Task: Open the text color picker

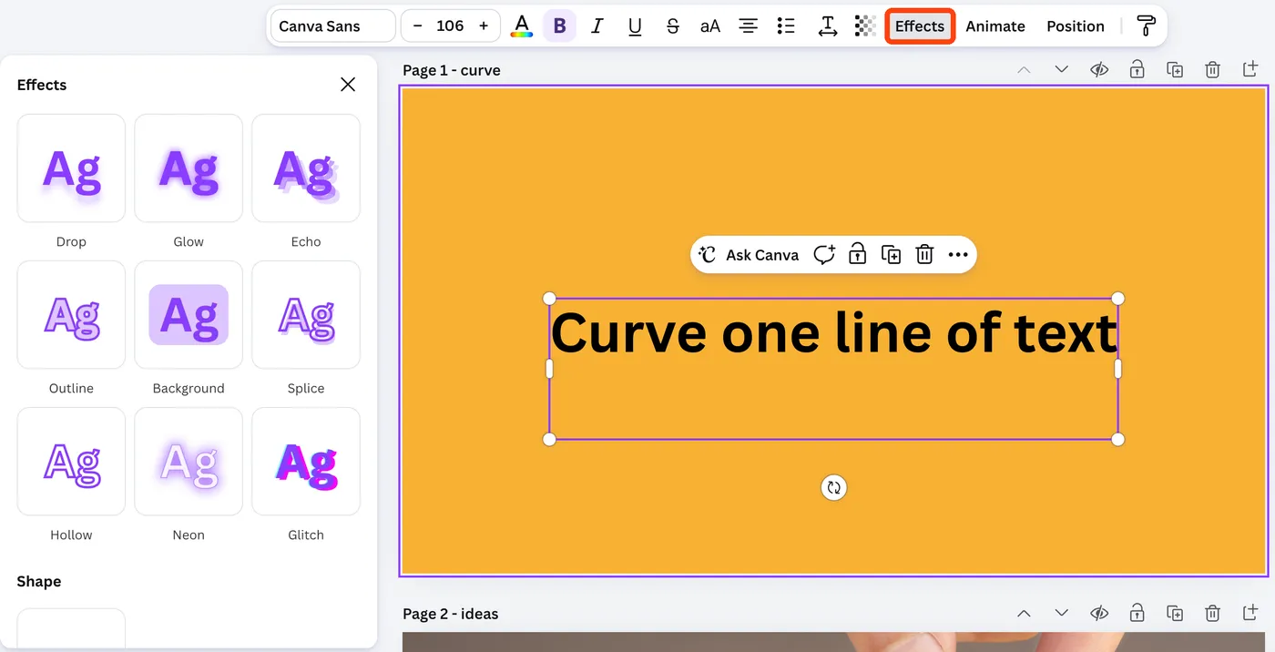Action: [x=522, y=25]
